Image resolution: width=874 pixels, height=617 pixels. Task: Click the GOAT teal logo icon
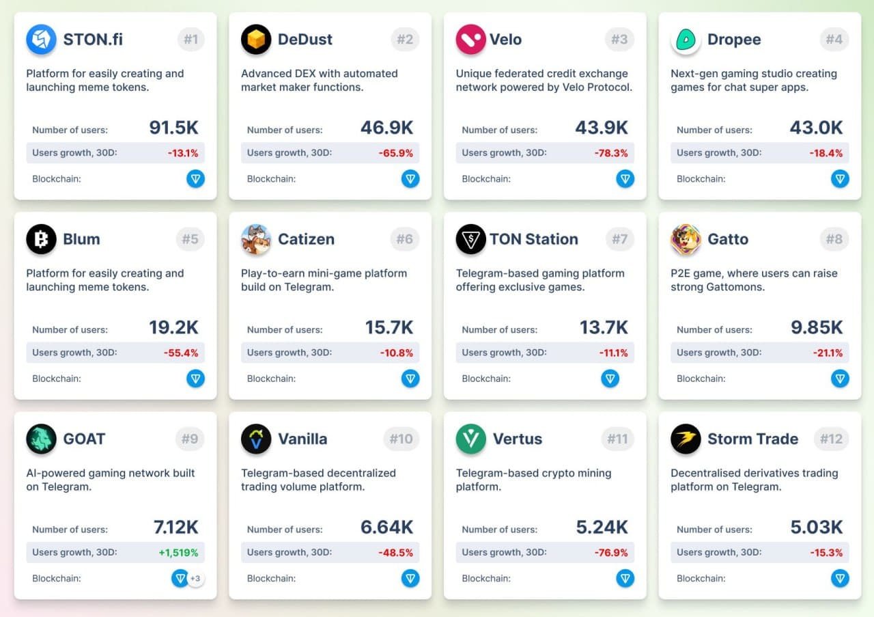[41, 439]
